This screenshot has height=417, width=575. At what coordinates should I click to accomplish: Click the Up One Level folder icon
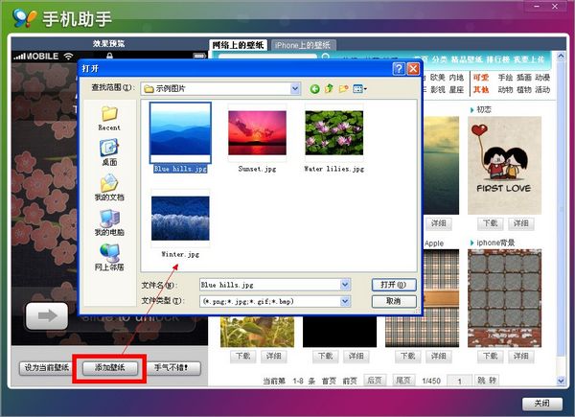(x=329, y=88)
